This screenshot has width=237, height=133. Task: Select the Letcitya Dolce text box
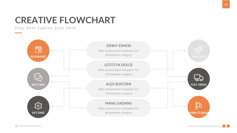(x=118, y=69)
